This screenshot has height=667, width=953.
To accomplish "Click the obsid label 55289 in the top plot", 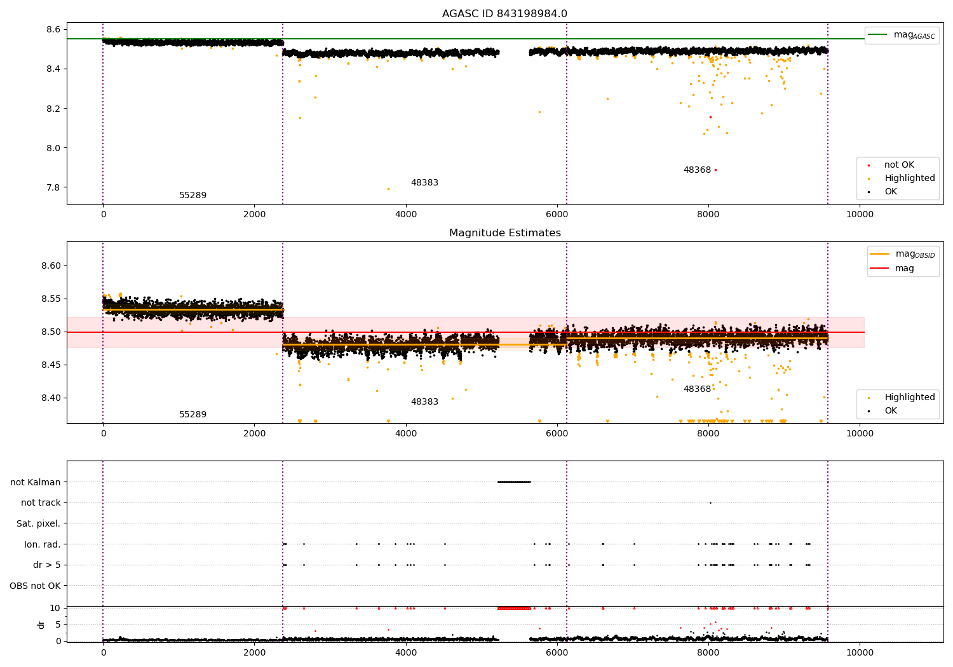I will pos(193,196).
